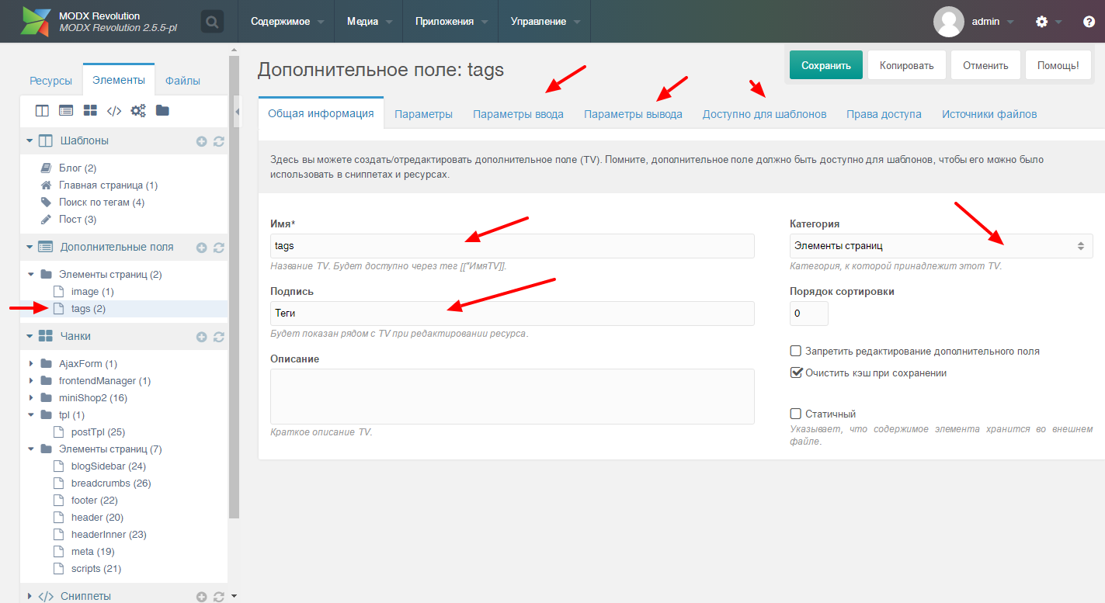Collapse the tpl chunk category
The image size is (1105, 603).
31,415
